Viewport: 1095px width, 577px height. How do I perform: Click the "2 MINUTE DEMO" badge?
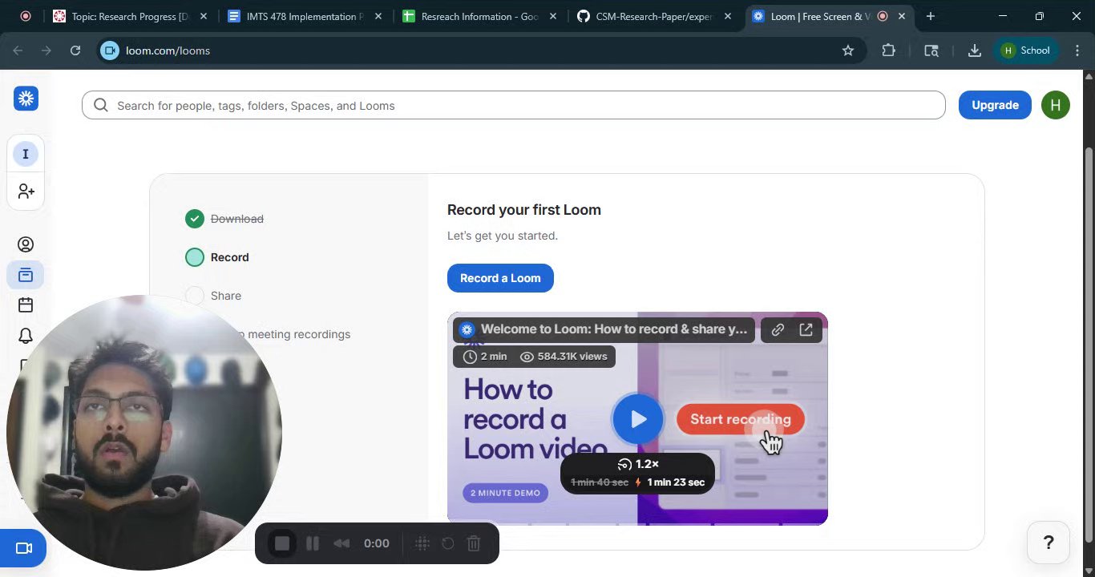click(x=505, y=492)
